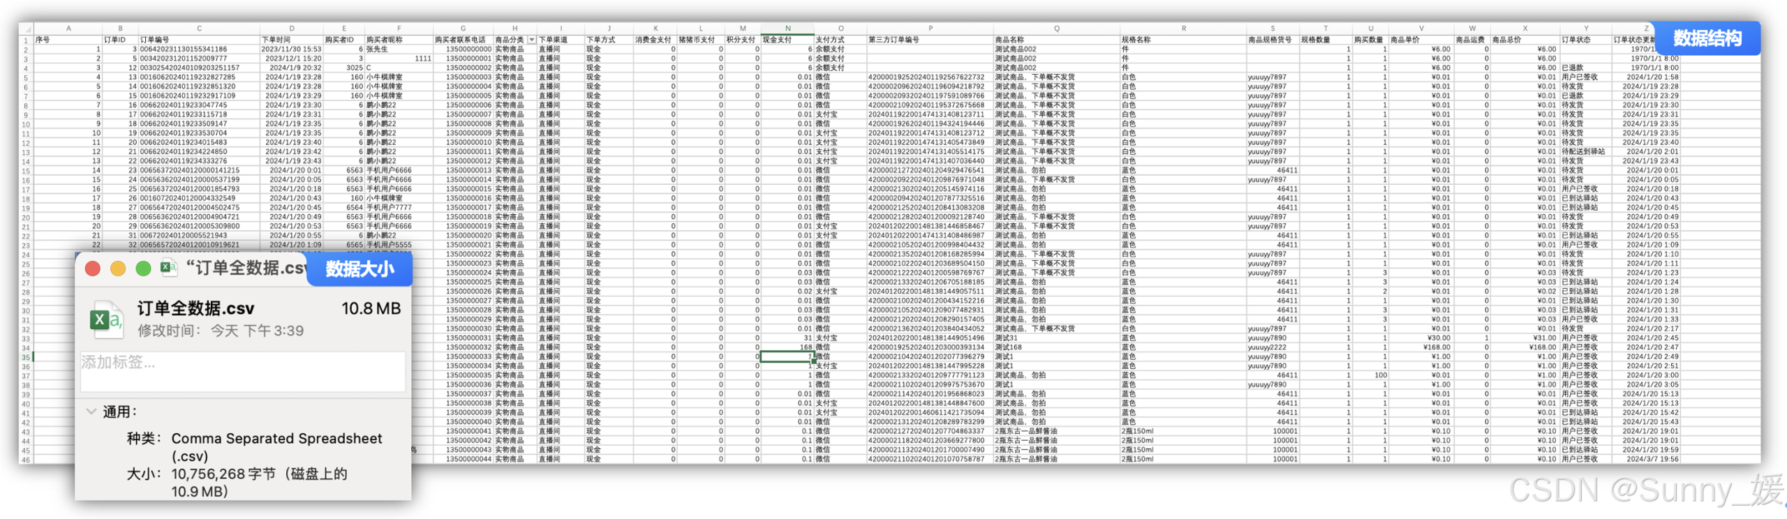Click the 添加标签 tags input field
Screen dimensions: 1787x519
(242, 371)
